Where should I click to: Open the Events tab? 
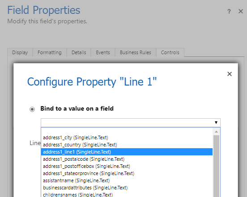pos(103,52)
